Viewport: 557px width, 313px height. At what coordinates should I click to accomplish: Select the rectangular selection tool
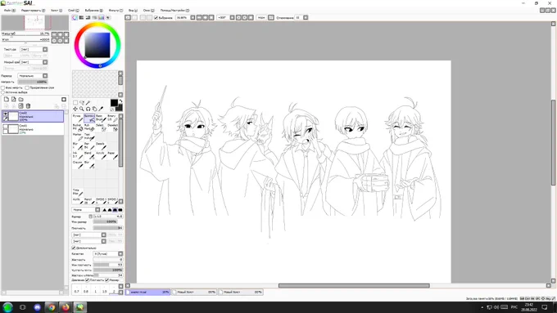click(x=75, y=103)
